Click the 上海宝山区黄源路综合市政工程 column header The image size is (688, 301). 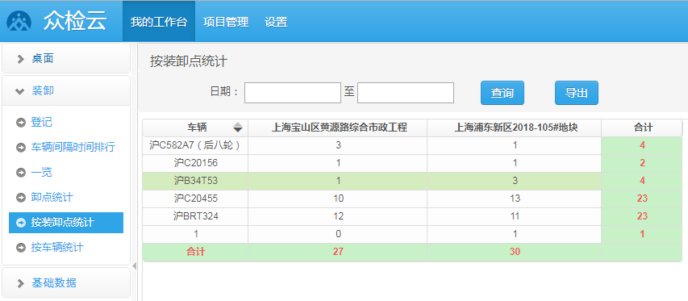[337, 128]
